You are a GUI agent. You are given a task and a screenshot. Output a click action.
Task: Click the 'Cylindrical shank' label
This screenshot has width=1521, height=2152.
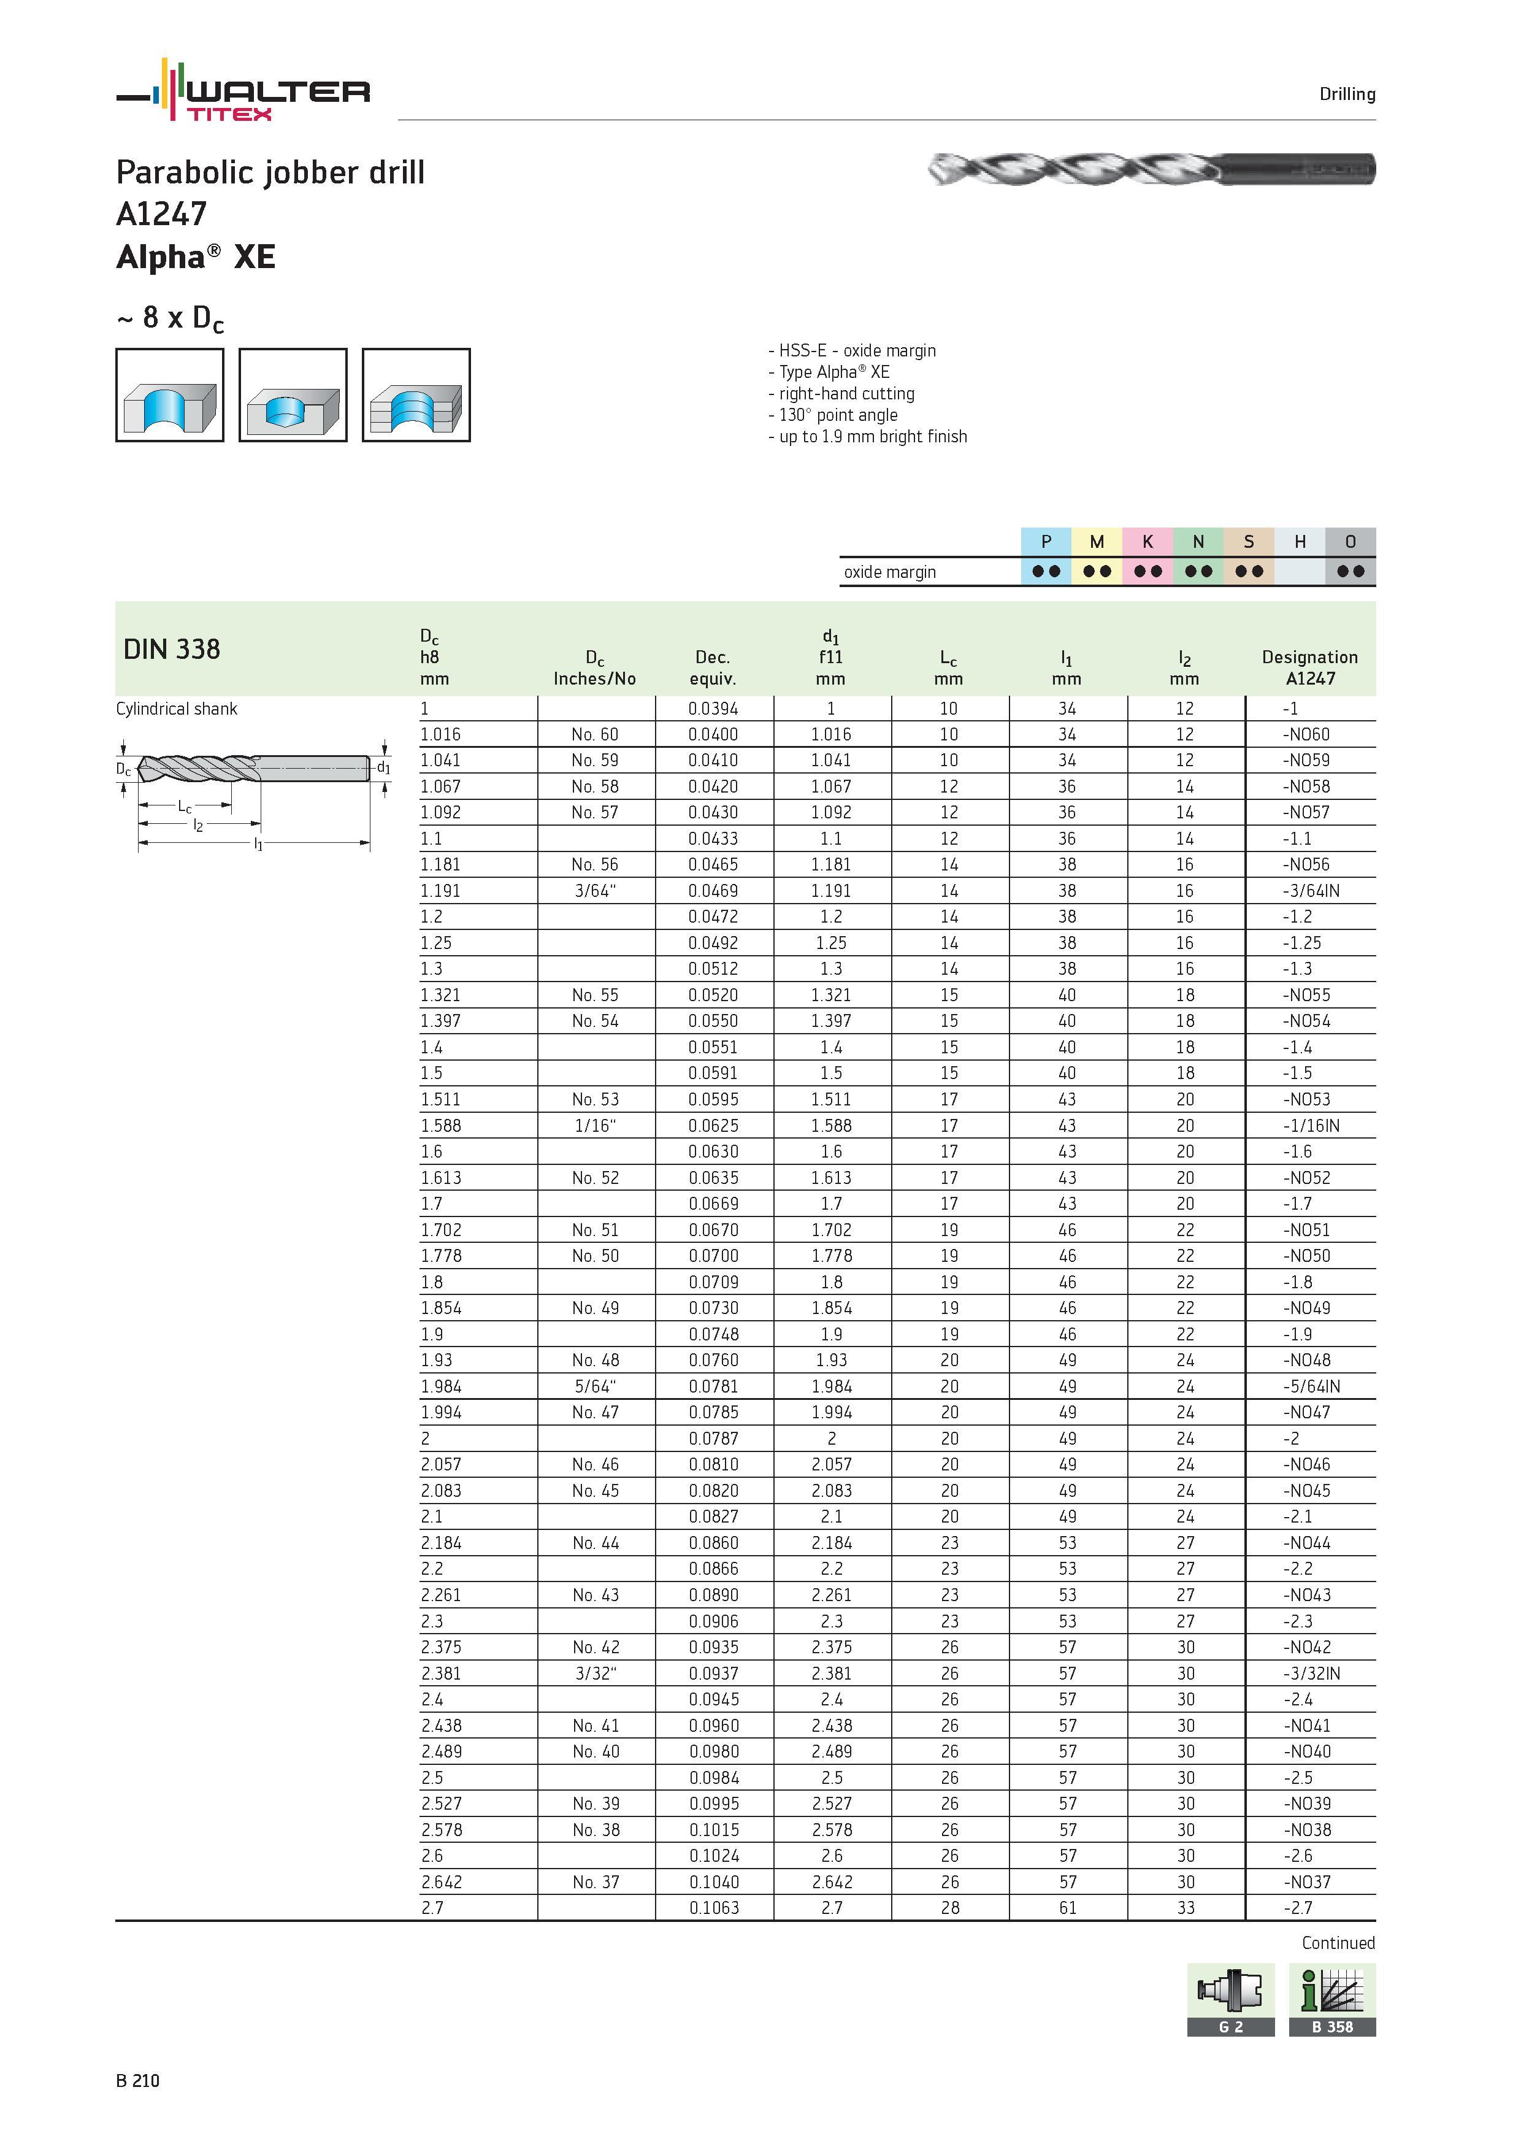[176, 709]
